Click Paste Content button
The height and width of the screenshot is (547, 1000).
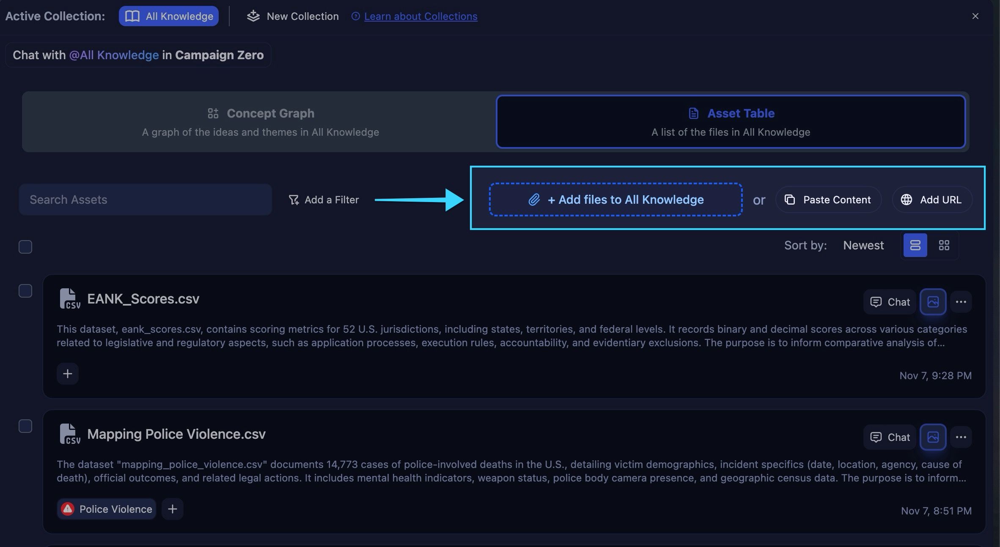click(828, 200)
